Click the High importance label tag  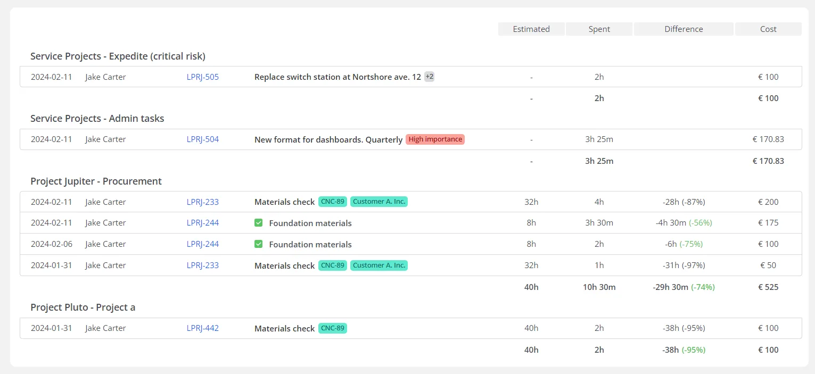435,139
